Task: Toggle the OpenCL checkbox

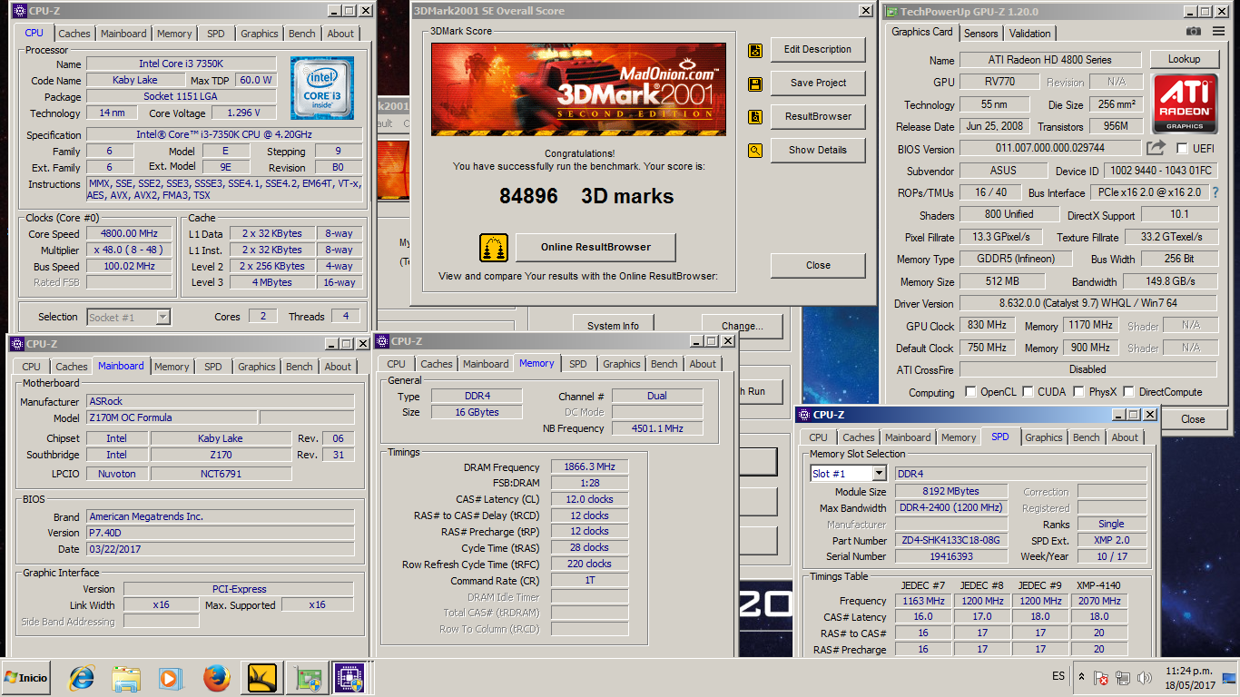Action: 971,392
